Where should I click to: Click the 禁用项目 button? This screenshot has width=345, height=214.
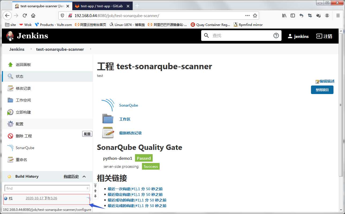322,90
